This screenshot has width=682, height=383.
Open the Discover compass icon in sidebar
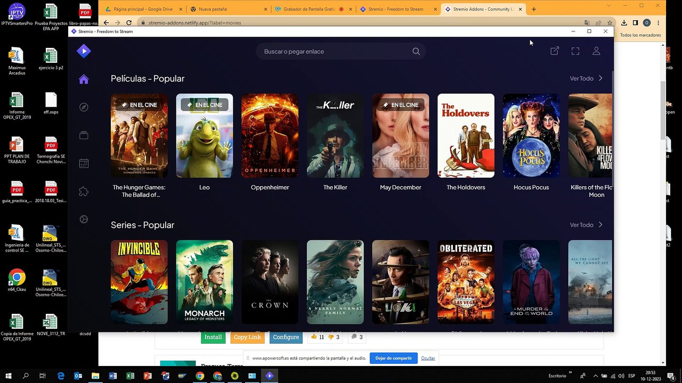[84, 107]
